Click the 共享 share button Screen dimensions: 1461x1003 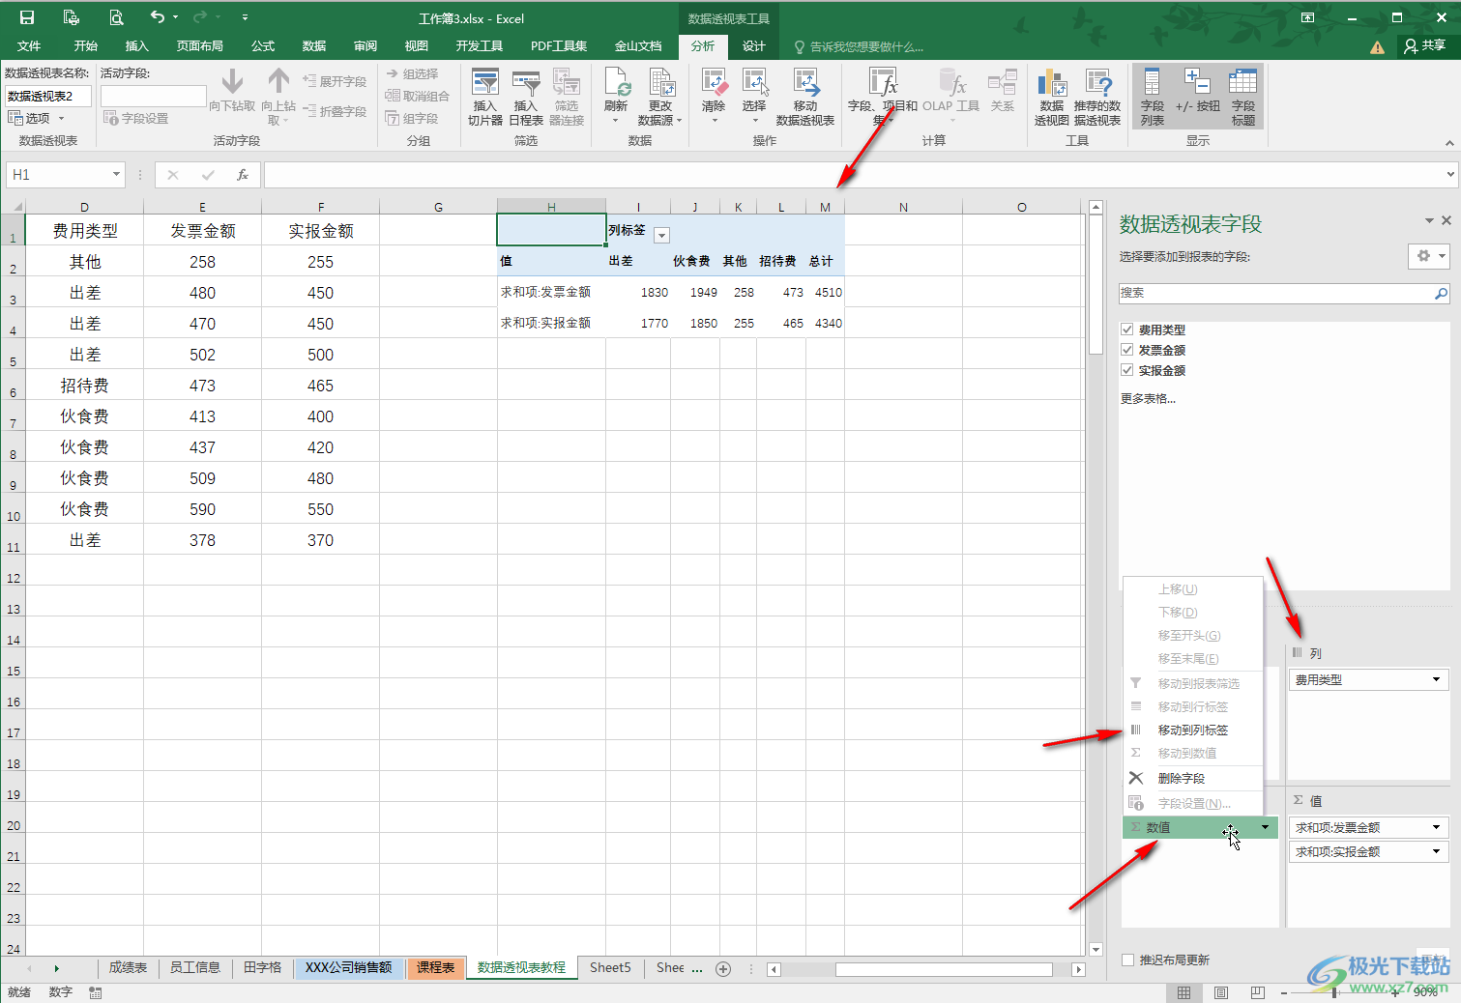coord(1425,45)
